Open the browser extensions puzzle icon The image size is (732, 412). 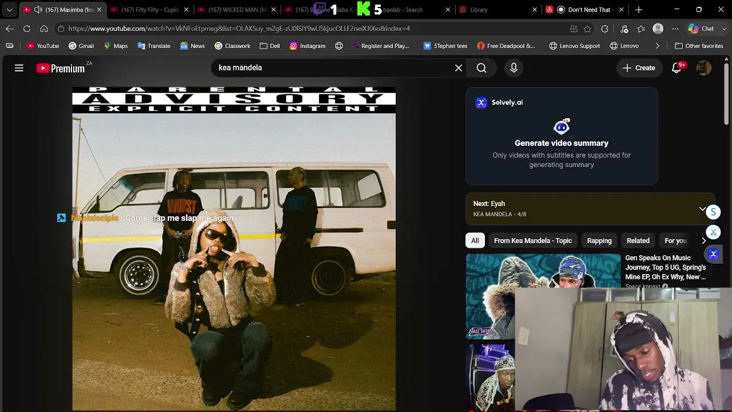click(604, 29)
